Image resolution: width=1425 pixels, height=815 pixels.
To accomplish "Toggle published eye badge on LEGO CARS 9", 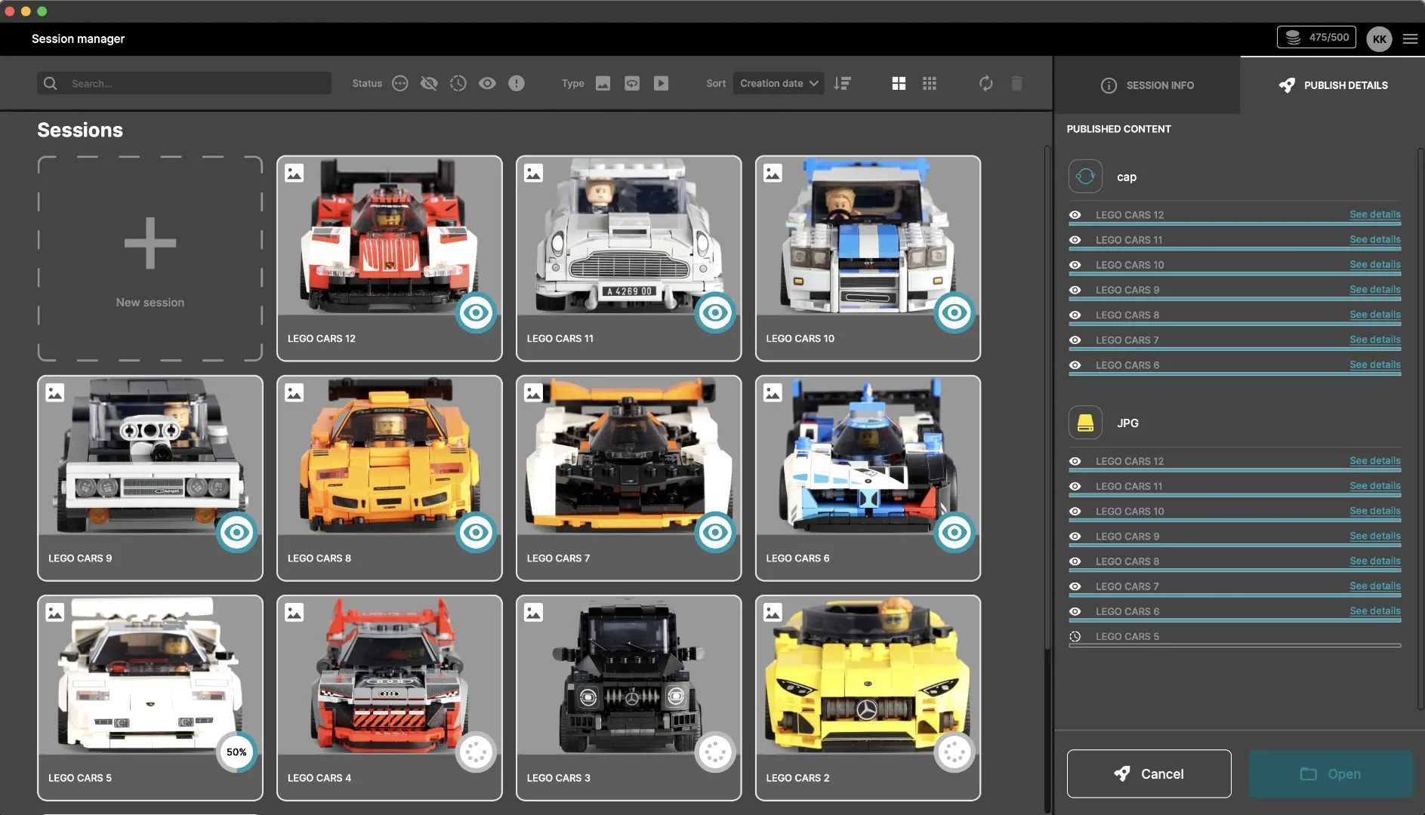I will 236,532.
